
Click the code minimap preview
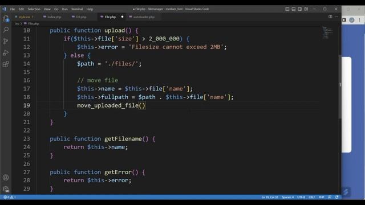pyautogui.click(x=327, y=32)
